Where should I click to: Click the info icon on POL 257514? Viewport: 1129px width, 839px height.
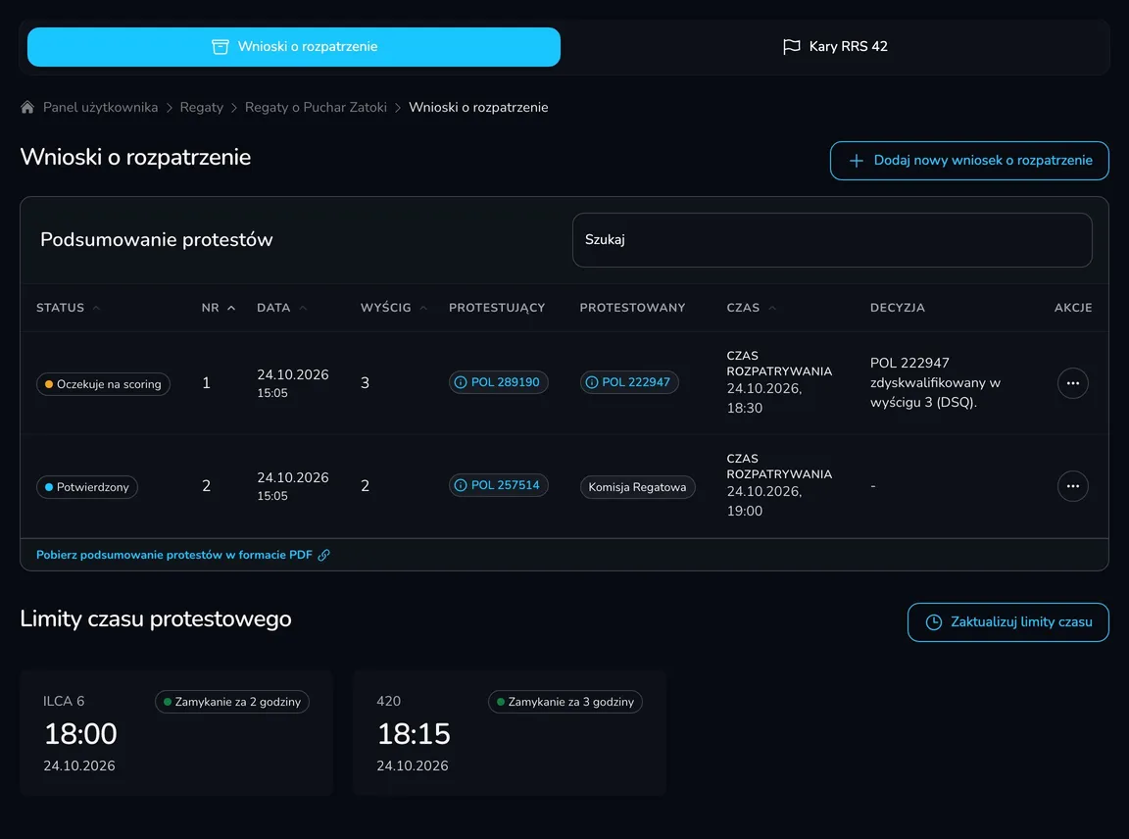point(461,485)
